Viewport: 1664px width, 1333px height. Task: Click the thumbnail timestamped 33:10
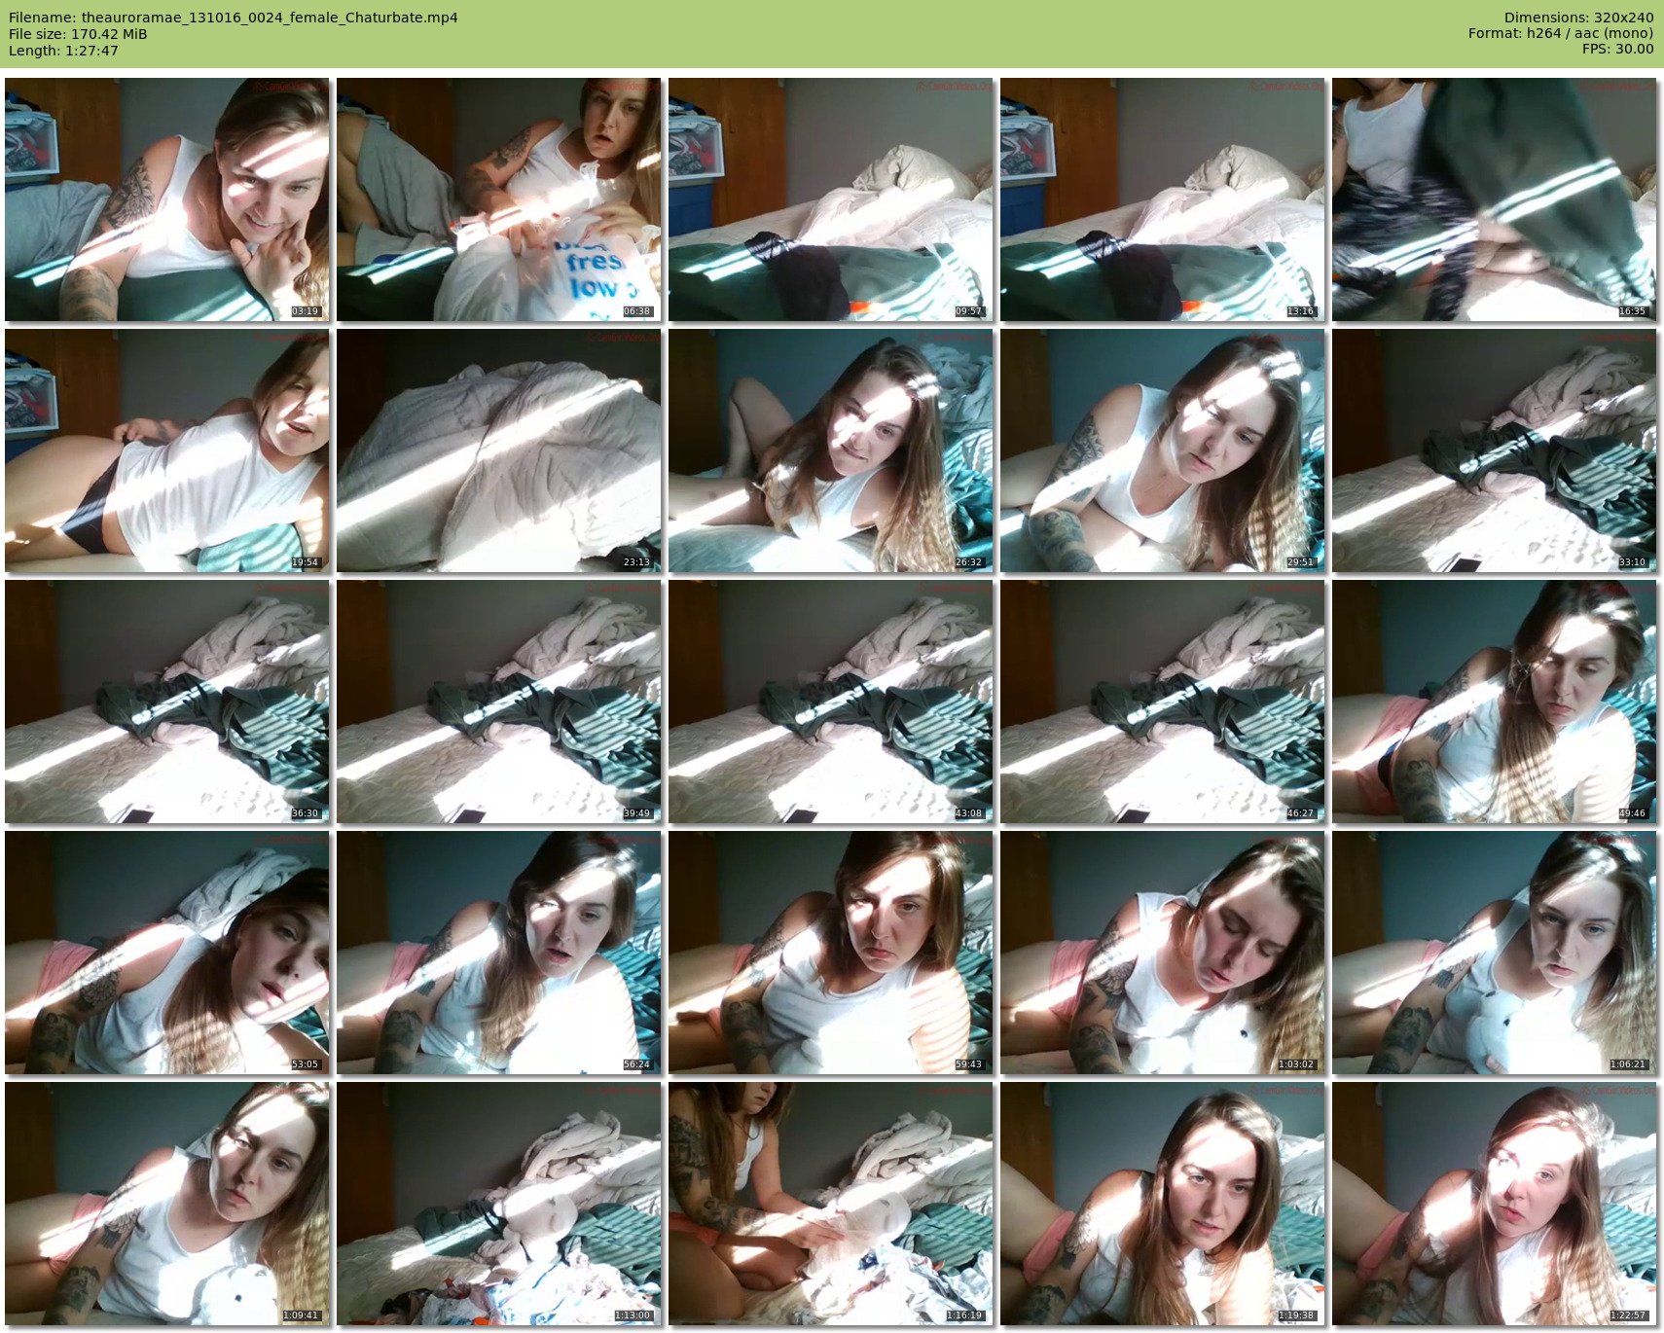1494,450
